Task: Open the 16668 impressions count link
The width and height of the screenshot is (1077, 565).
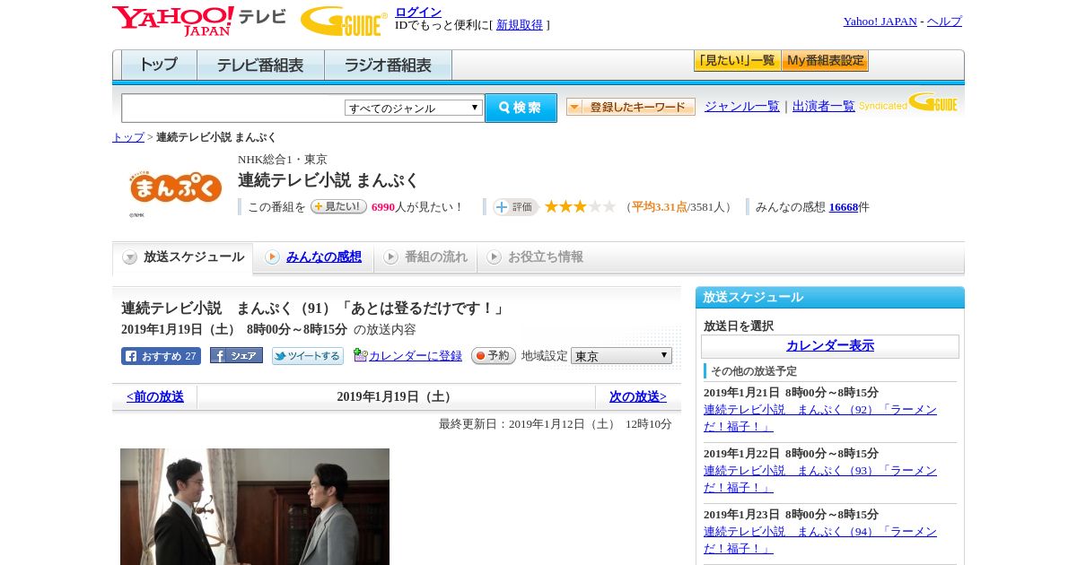Action: pyautogui.click(x=844, y=207)
